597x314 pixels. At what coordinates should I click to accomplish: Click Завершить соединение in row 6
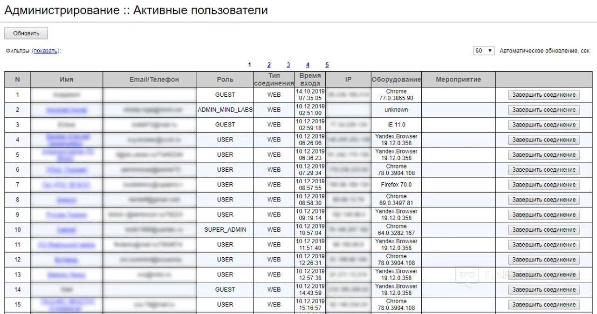pos(544,170)
